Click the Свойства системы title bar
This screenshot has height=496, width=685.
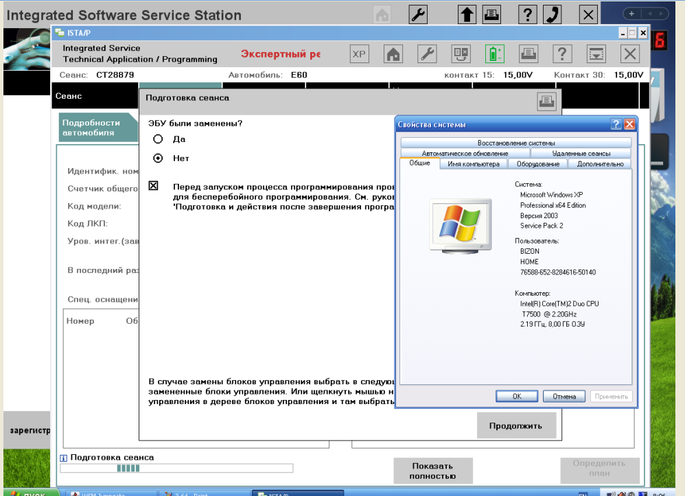(x=502, y=124)
